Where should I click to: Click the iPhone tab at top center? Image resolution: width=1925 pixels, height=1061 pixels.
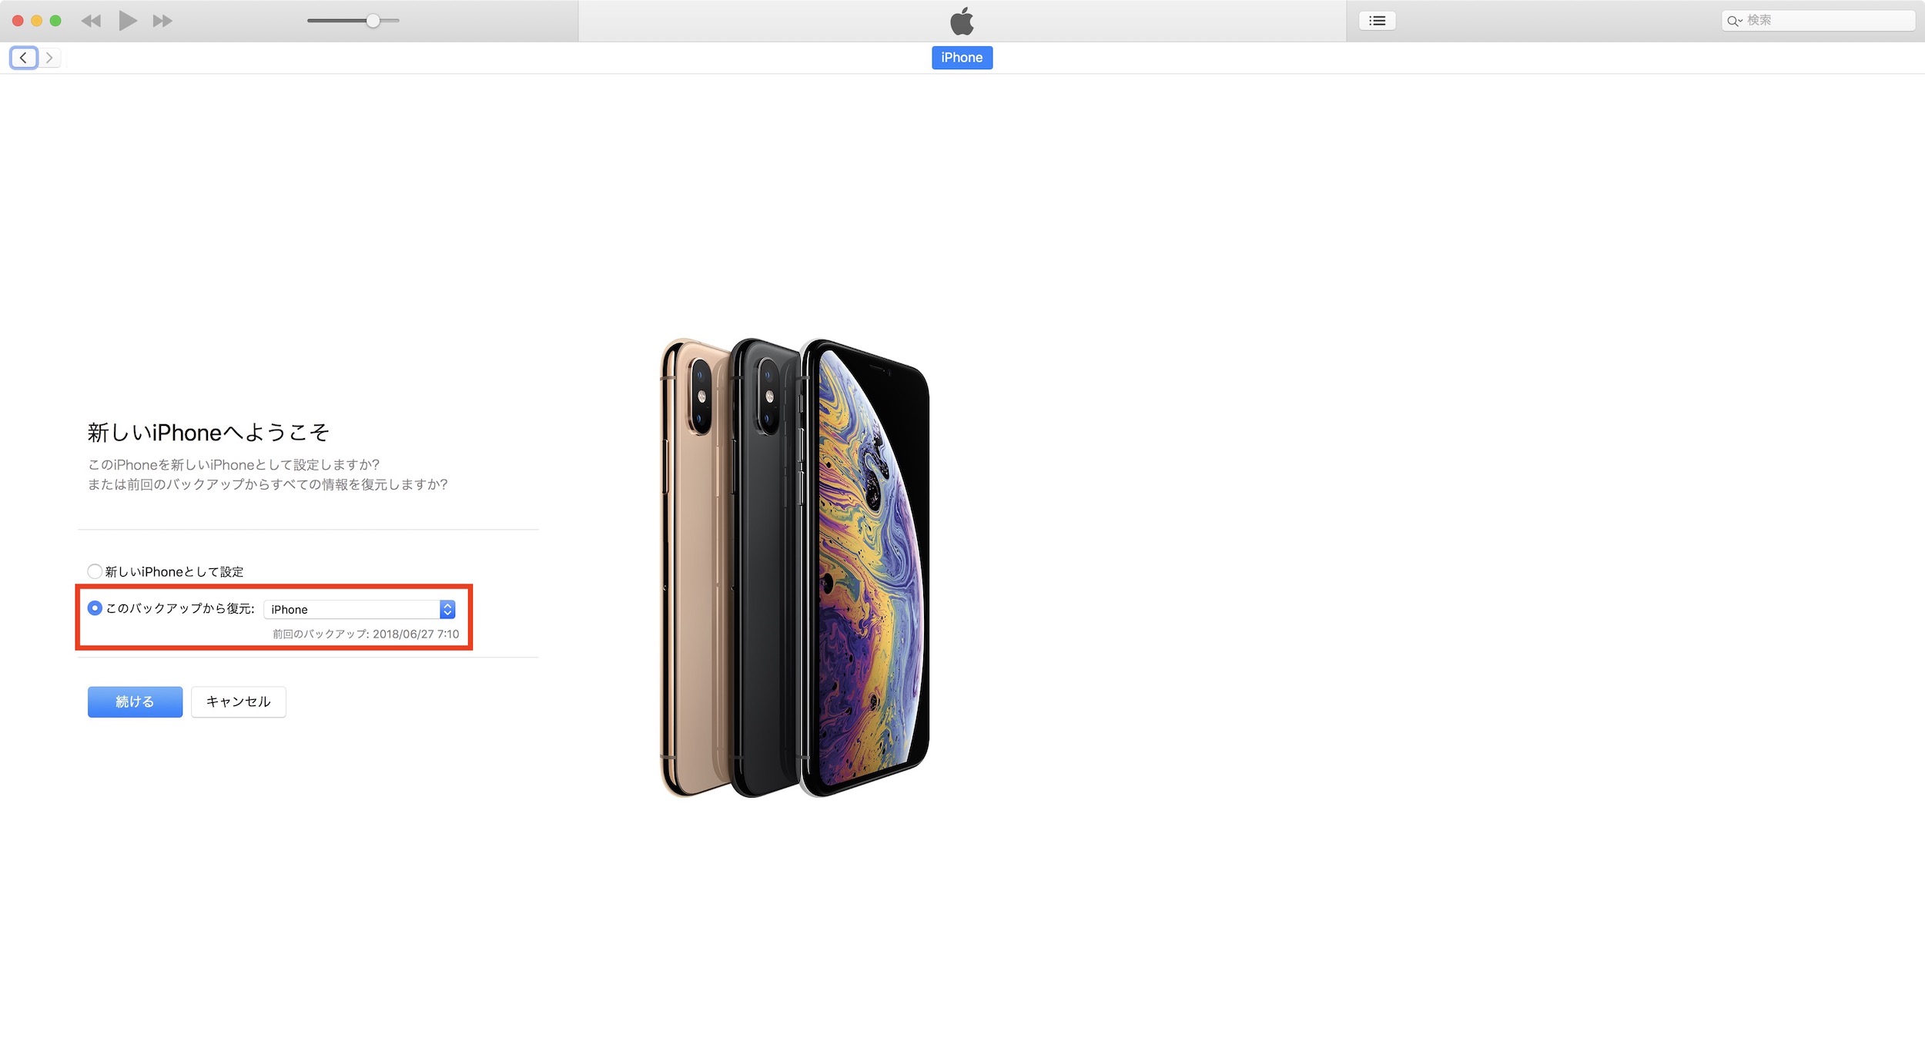tap(961, 58)
